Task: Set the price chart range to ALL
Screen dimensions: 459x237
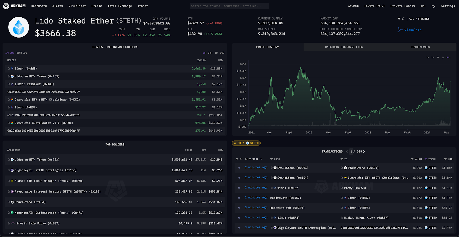Action: point(449,57)
